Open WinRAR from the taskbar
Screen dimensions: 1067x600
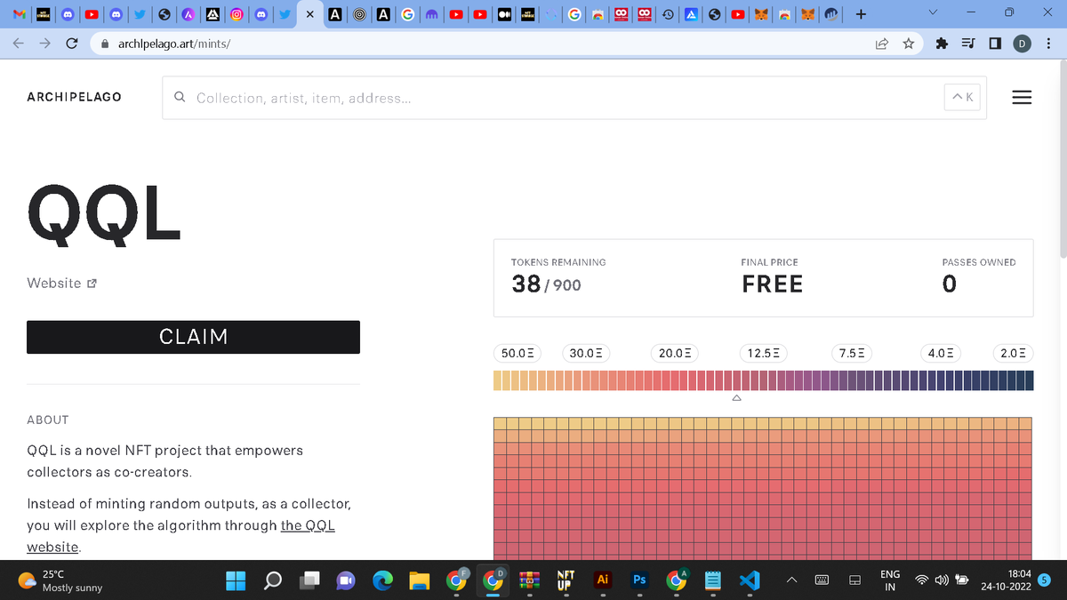[x=529, y=580]
